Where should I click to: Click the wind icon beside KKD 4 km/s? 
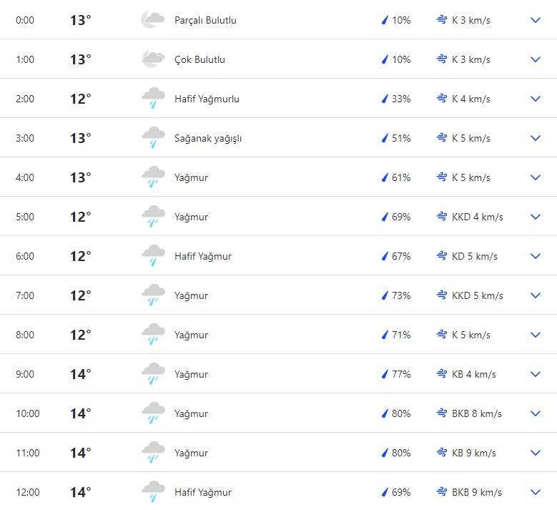[x=442, y=217]
